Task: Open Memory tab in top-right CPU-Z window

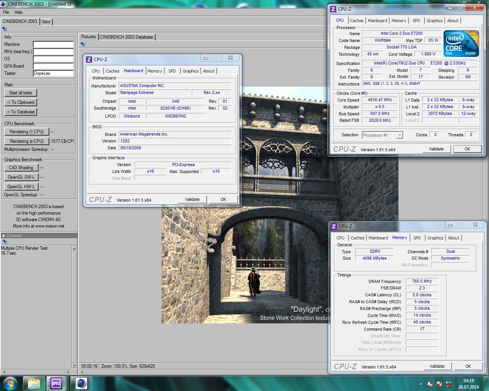Action: 399,21
